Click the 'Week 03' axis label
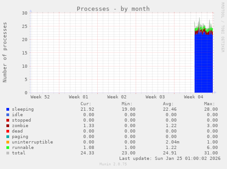This screenshot has width=227, height=169. pyautogui.click(x=155, y=97)
